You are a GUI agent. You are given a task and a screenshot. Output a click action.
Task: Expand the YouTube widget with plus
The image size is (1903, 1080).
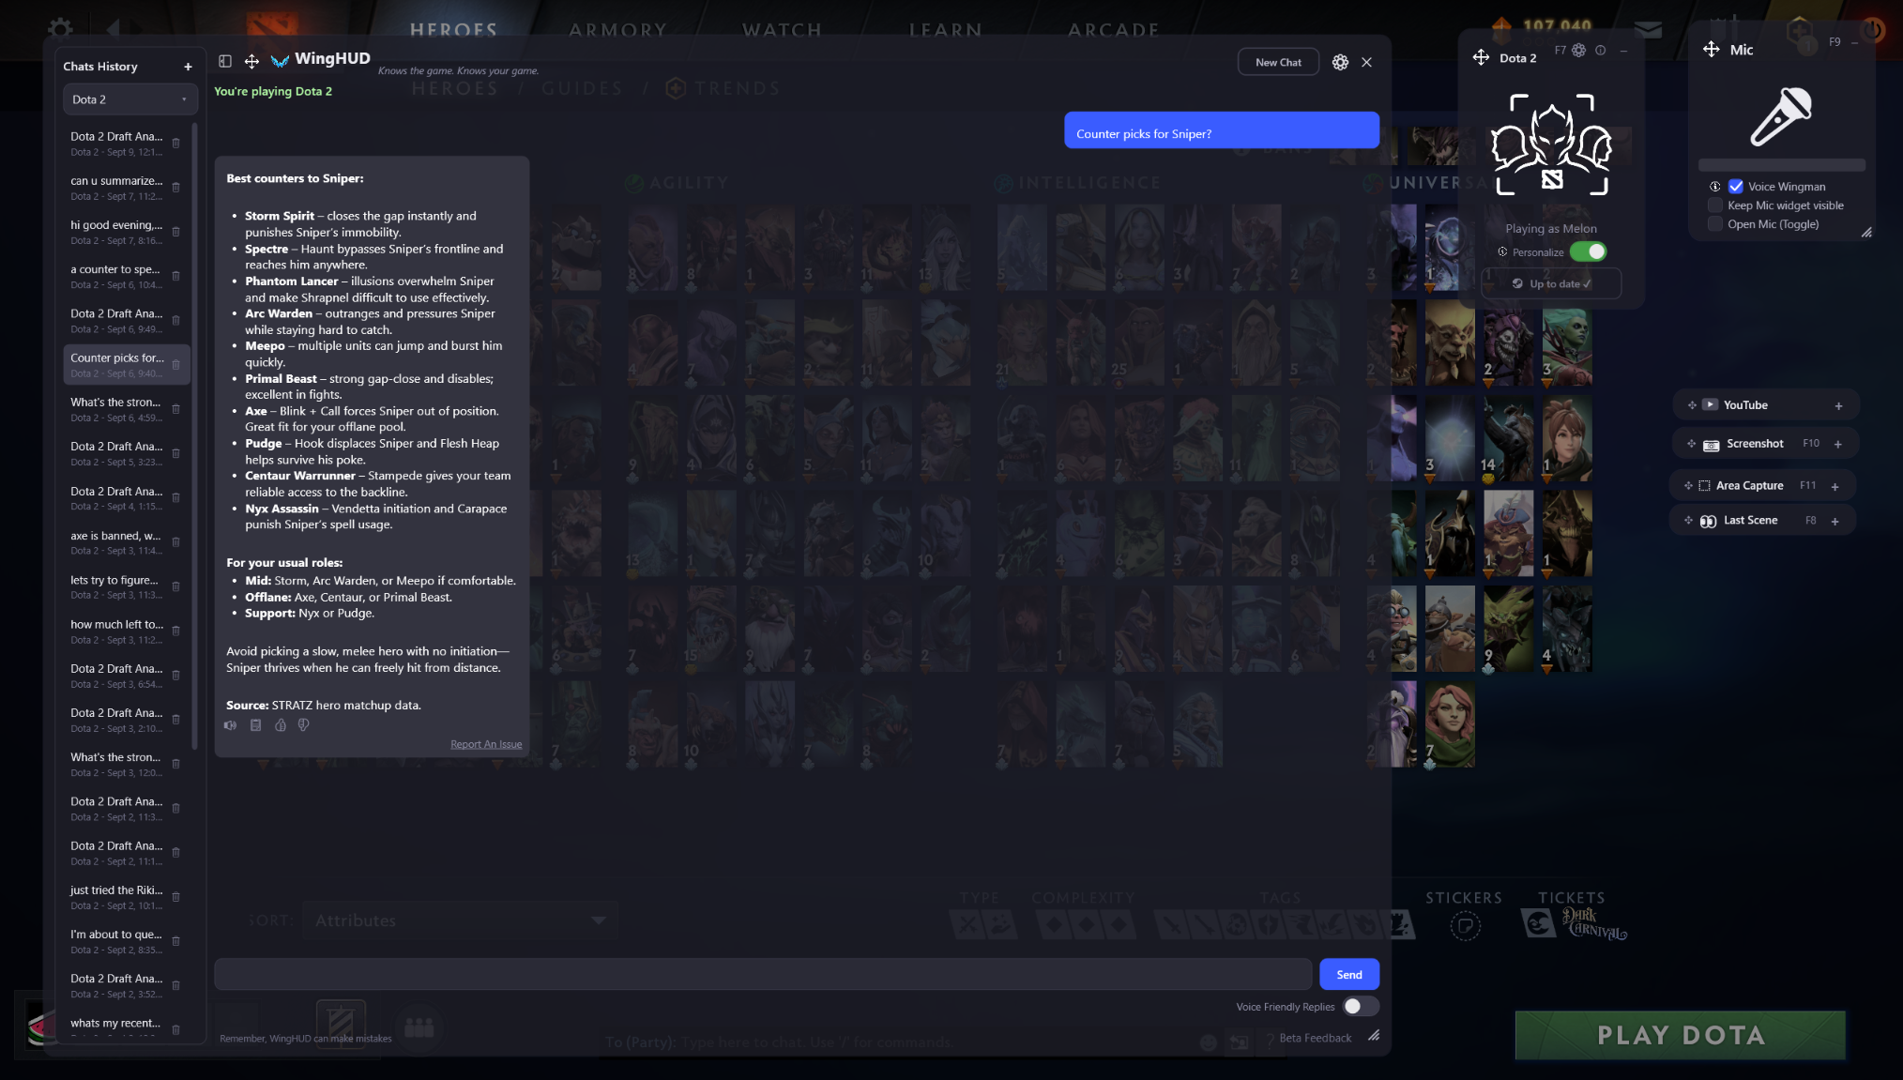pyautogui.click(x=1838, y=406)
